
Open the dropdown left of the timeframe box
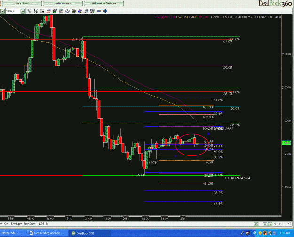click(x=3, y=11)
